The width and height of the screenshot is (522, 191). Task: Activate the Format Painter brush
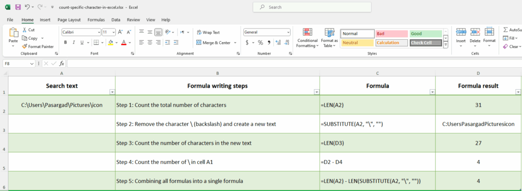click(24, 46)
